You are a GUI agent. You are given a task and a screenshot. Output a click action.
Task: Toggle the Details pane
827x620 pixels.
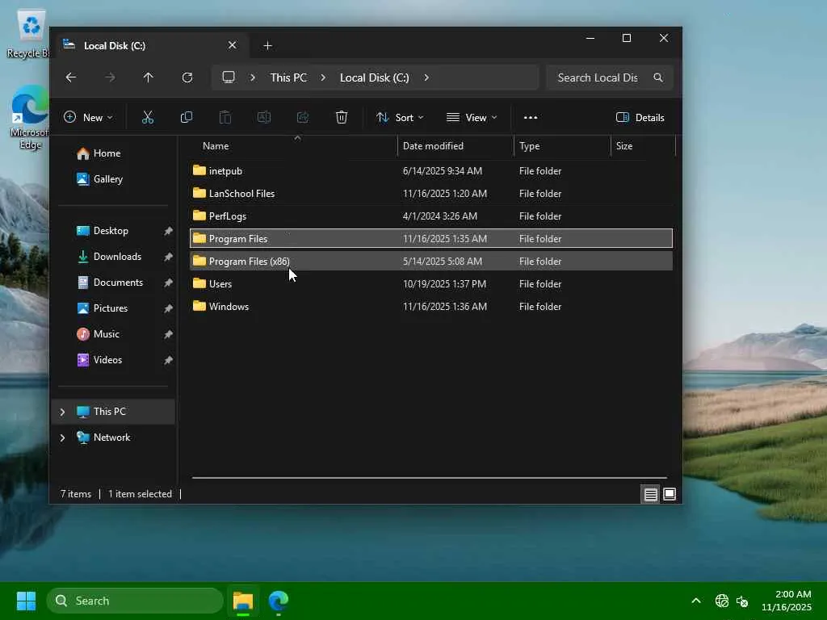[x=640, y=117]
